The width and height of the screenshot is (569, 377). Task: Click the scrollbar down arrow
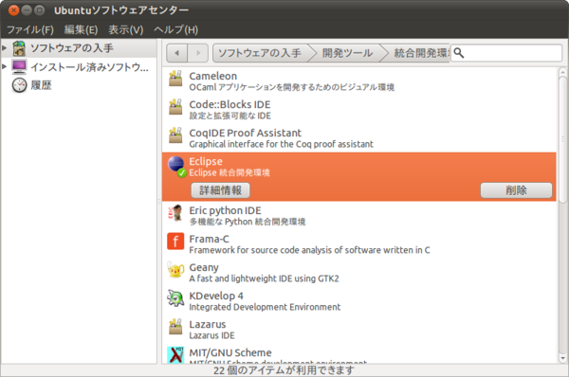pyautogui.click(x=562, y=358)
